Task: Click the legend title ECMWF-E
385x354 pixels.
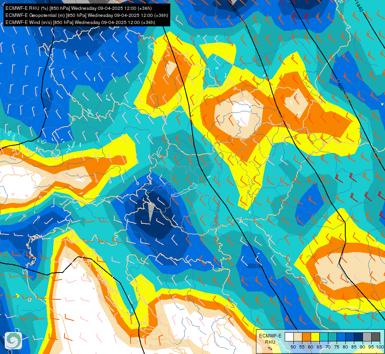Action: pyautogui.click(x=270, y=336)
